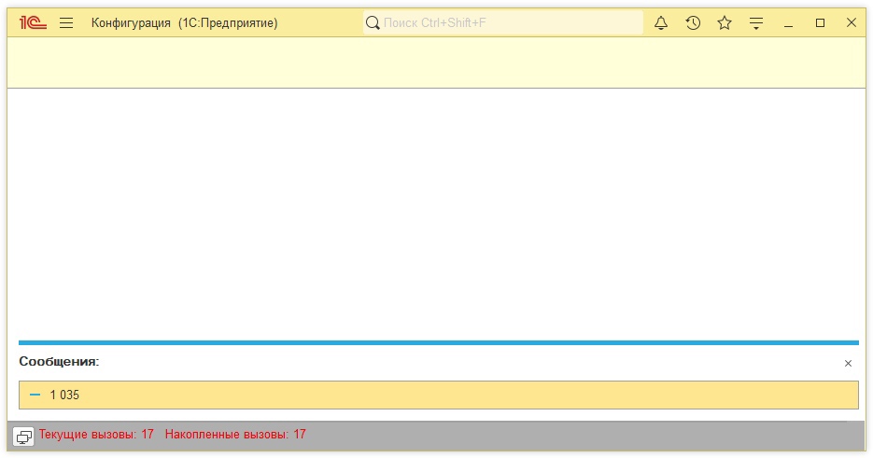
Task: Open service and settings menu icon
Action: click(756, 22)
